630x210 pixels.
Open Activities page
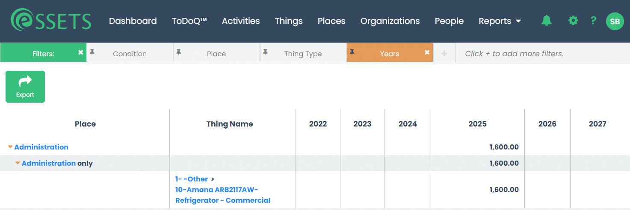pyautogui.click(x=241, y=21)
